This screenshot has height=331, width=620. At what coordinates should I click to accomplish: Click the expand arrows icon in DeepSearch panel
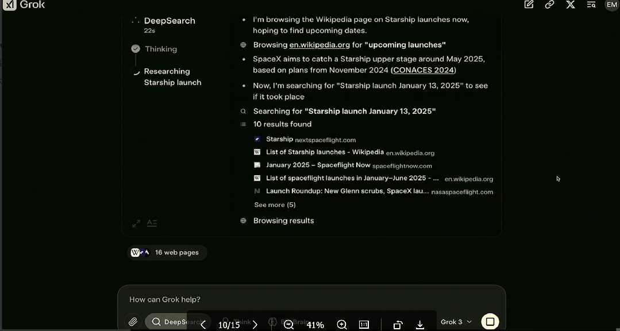tap(136, 224)
